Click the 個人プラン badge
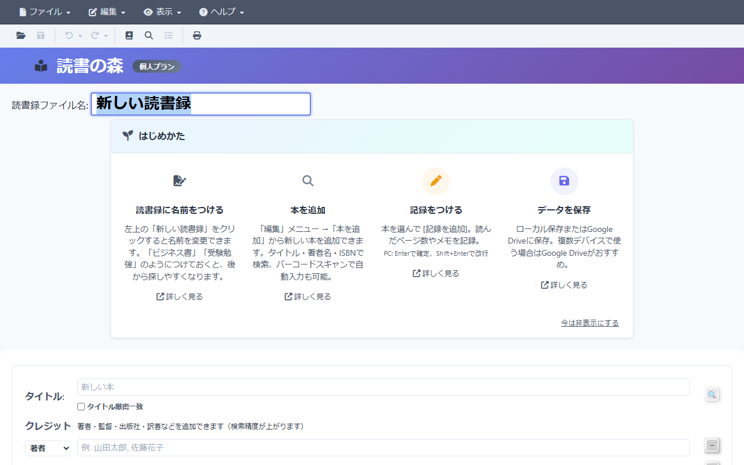744x465 pixels. (157, 66)
